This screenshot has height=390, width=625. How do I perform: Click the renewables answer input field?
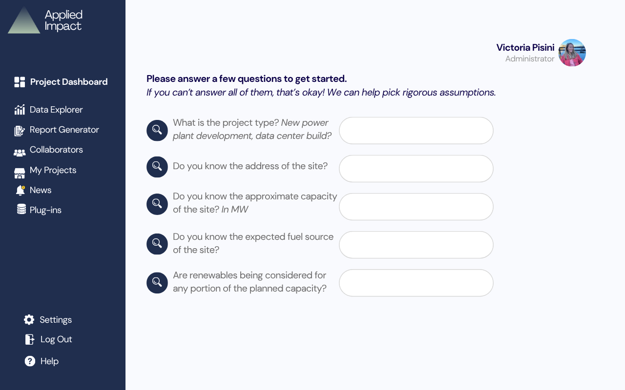pyautogui.click(x=416, y=283)
